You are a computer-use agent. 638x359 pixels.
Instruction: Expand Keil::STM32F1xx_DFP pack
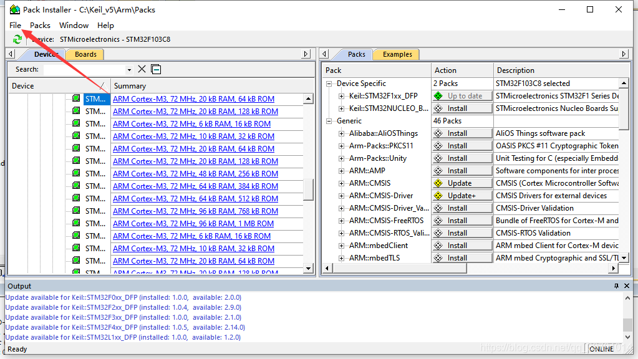[341, 97]
